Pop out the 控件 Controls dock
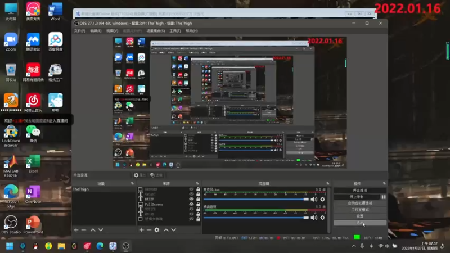Image resolution: width=450 pixels, height=253 pixels. coord(384,183)
